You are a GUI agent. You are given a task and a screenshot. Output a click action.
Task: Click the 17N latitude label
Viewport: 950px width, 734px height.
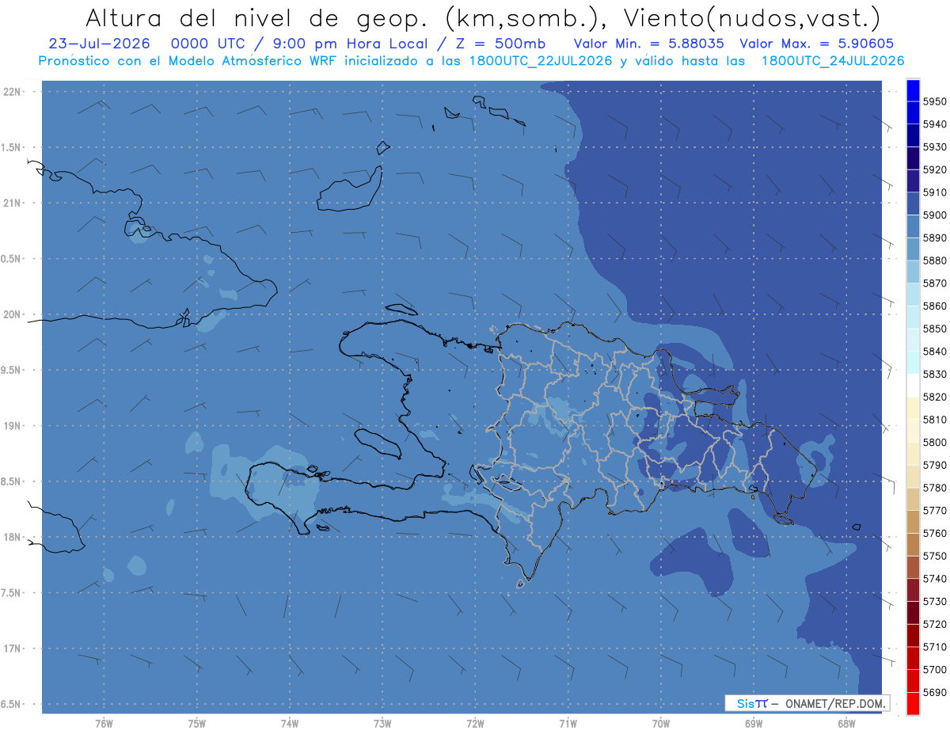13,648
